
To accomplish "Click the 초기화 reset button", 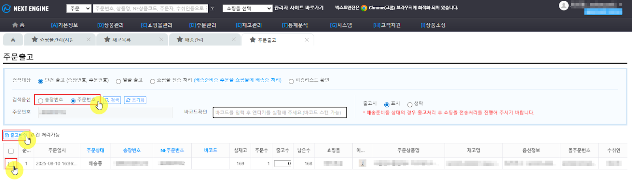I will tap(135, 100).
